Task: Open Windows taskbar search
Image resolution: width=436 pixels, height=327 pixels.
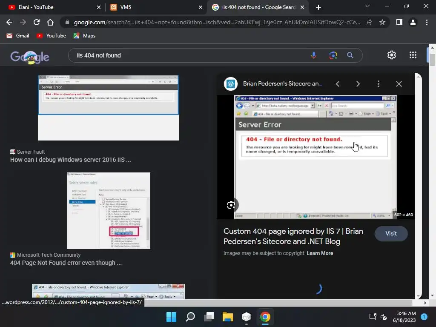Action: (x=190, y=317)
